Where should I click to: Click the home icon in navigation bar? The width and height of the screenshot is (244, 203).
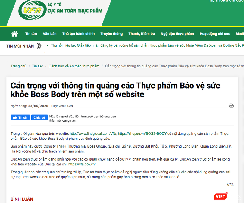(14, 34)
